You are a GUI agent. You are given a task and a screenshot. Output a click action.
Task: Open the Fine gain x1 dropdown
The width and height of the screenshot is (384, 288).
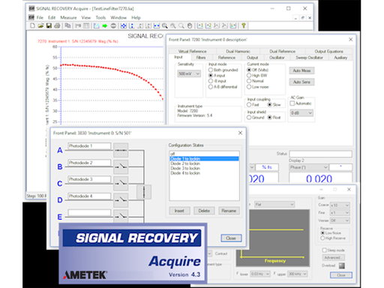(x=340, y=213)
